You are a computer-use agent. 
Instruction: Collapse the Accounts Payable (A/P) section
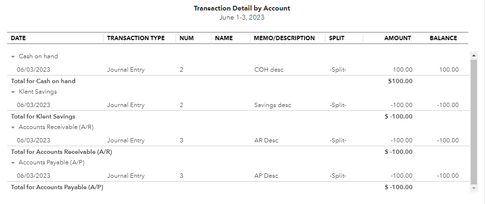(13, 163)
